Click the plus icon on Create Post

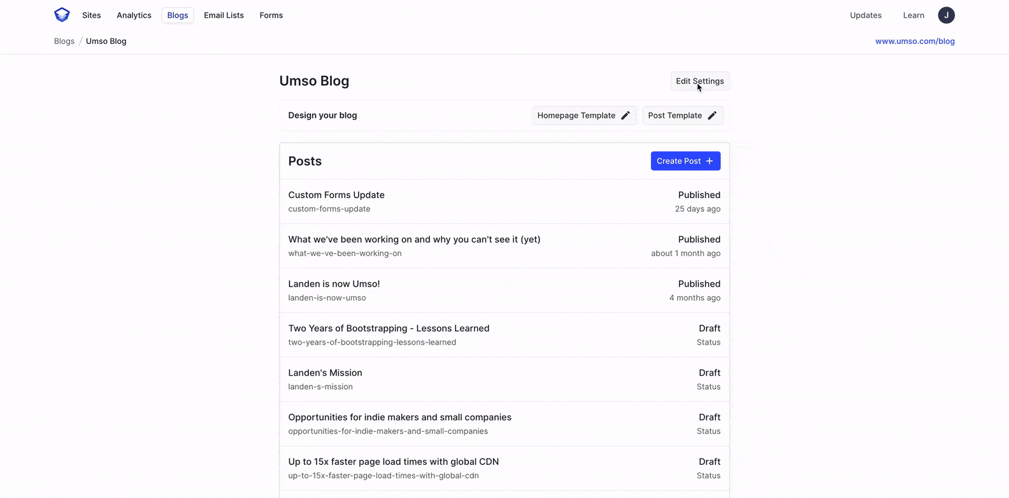710,161
